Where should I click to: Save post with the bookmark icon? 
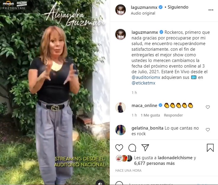[x=210, y=148]
